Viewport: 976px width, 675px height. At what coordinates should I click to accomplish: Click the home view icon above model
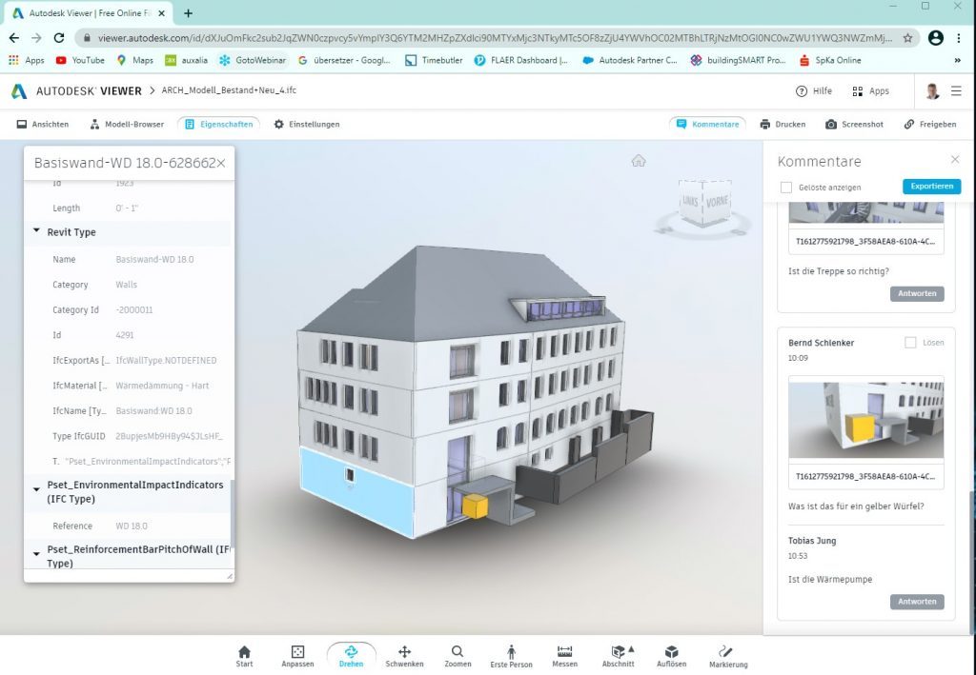tap(639, 161)
